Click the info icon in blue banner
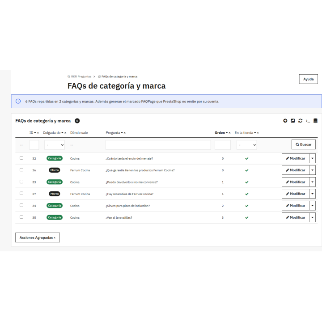 tap(18, 101)
